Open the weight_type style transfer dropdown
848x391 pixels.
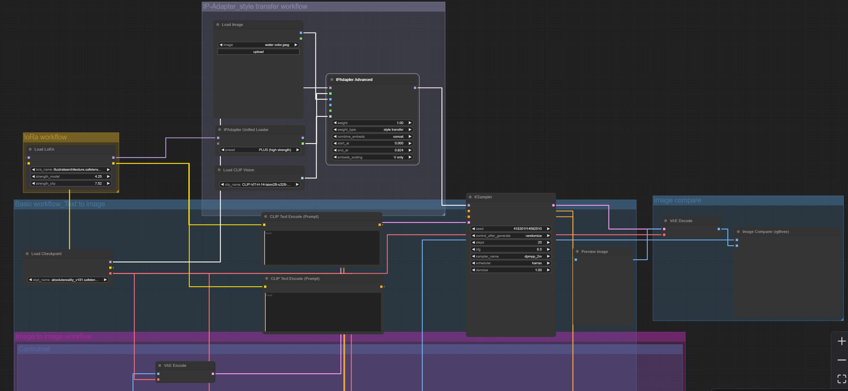(x=372, y=130)
